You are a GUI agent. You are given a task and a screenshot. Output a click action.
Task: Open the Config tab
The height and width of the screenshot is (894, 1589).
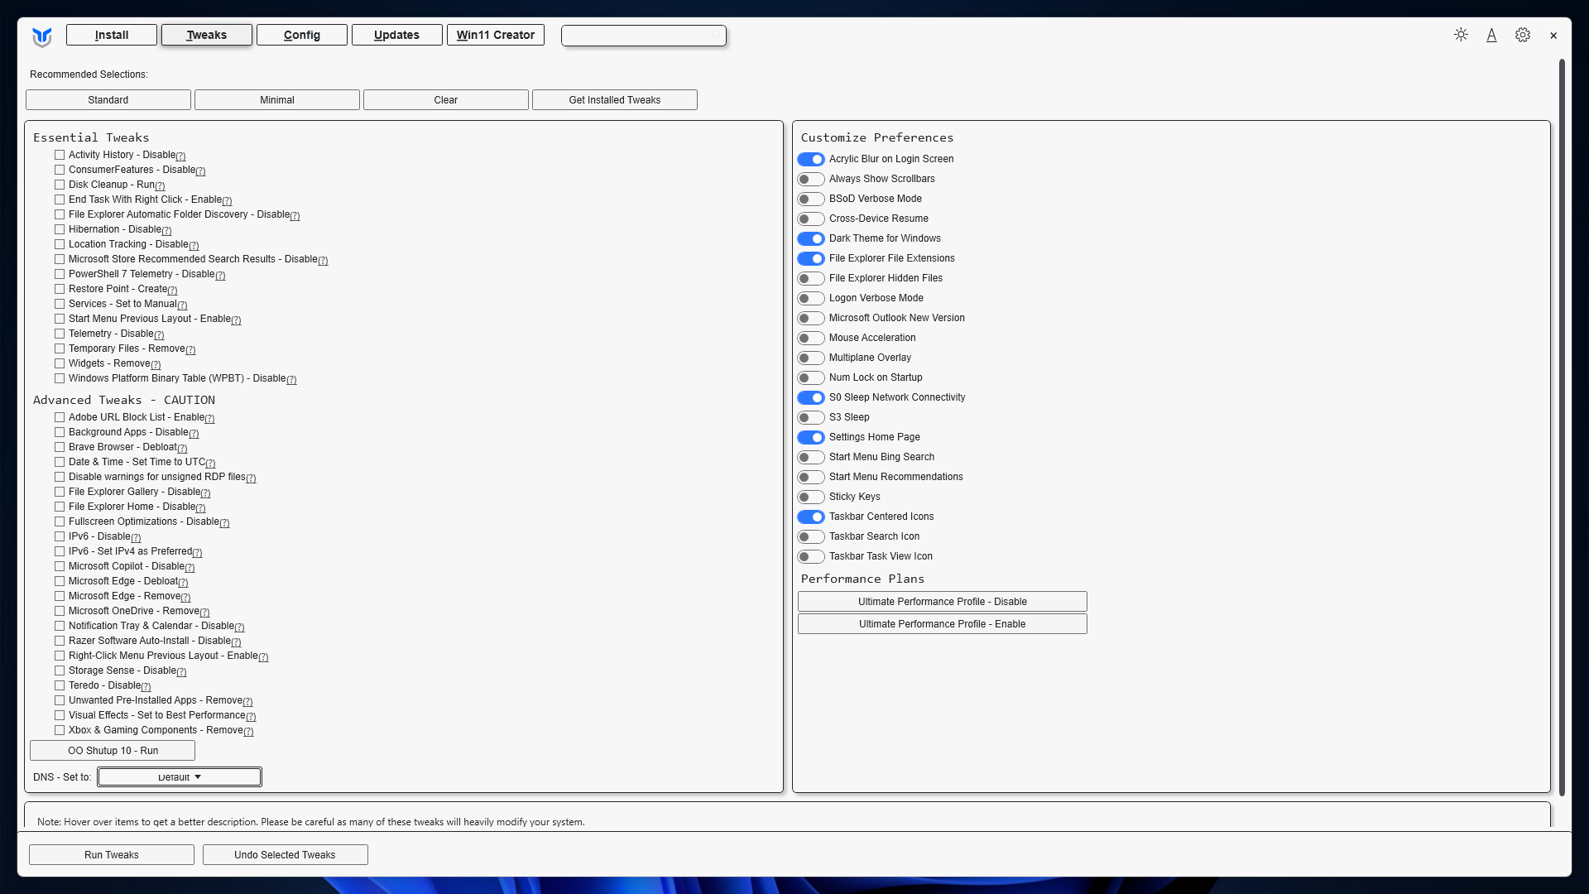[x=302, y=35]
